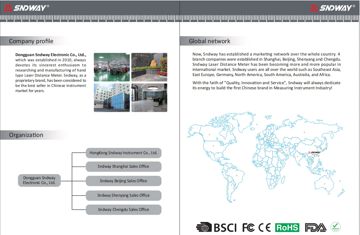Screen dimensions: 360x235
Task: Click the sentence starting 'With the faith of'
Action: [266, 85]
